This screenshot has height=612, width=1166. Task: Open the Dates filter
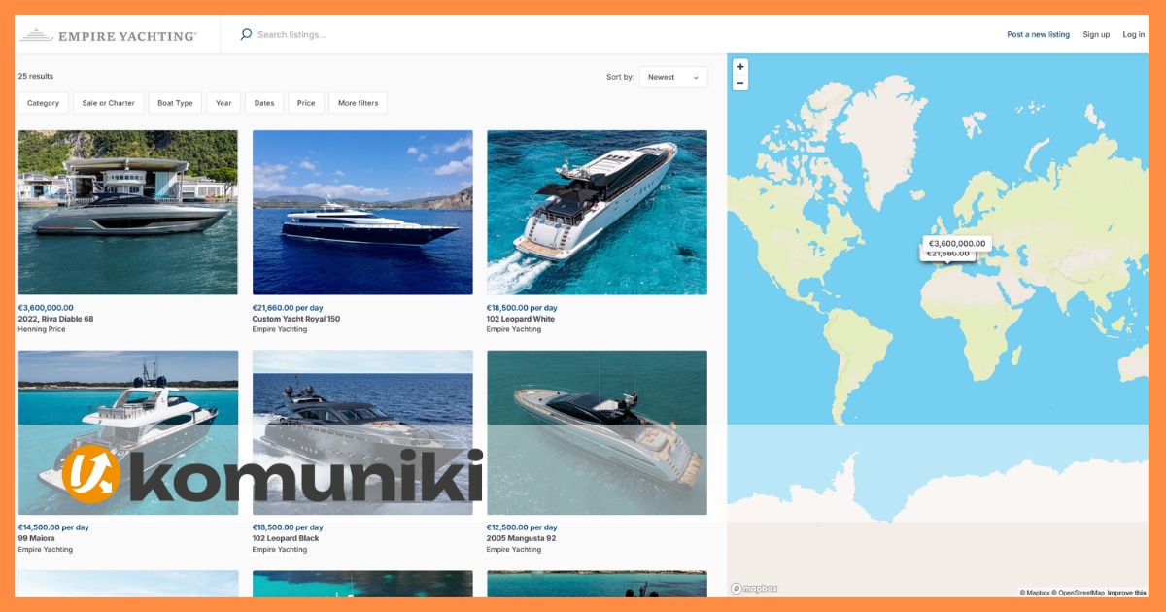pos(264,103)
